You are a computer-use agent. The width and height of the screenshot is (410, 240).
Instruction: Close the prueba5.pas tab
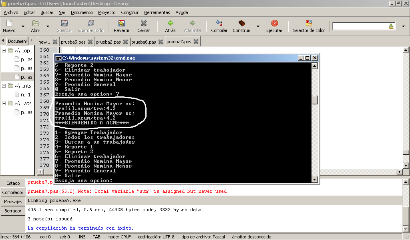tap(90, 42)
